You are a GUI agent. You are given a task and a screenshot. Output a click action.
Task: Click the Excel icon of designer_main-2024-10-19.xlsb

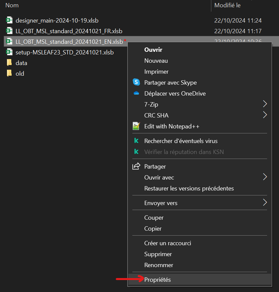click(9, 20)
